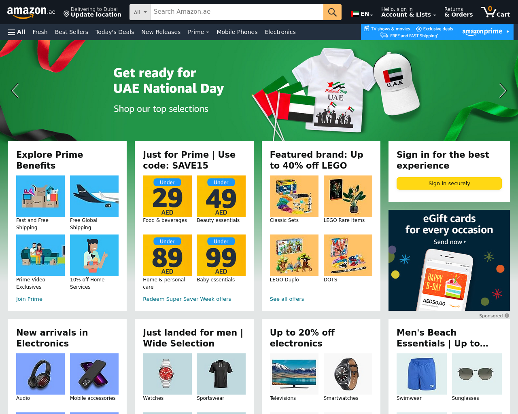Open the UAE flag language selector

click(x=362, y=14)
